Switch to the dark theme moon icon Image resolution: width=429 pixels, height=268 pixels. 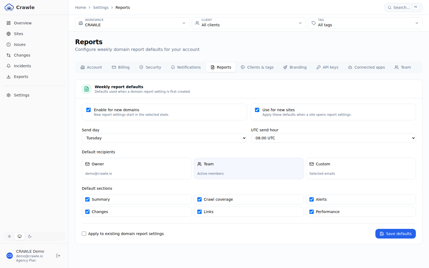pyautogui.click(x=30, y=236)
